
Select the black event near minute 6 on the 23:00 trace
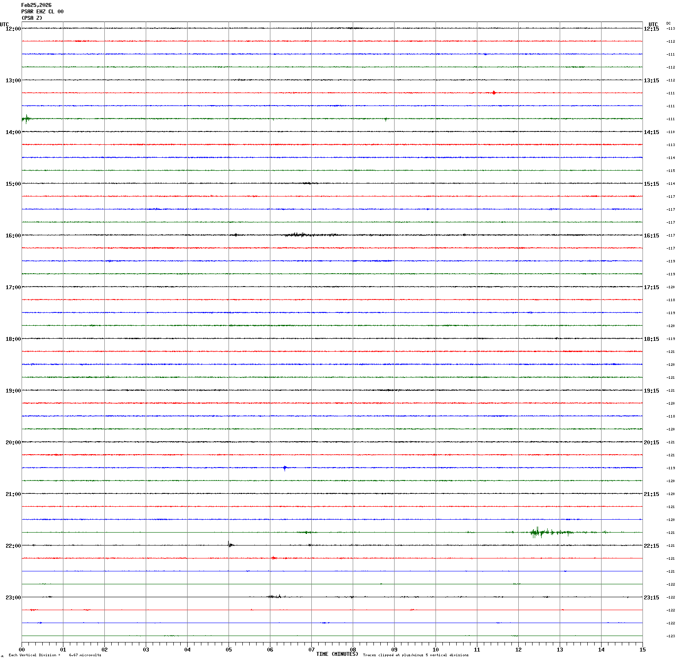tap(275, 597)
